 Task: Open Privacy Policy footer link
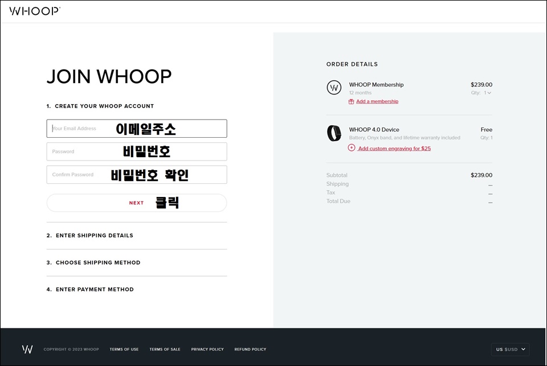207,349
